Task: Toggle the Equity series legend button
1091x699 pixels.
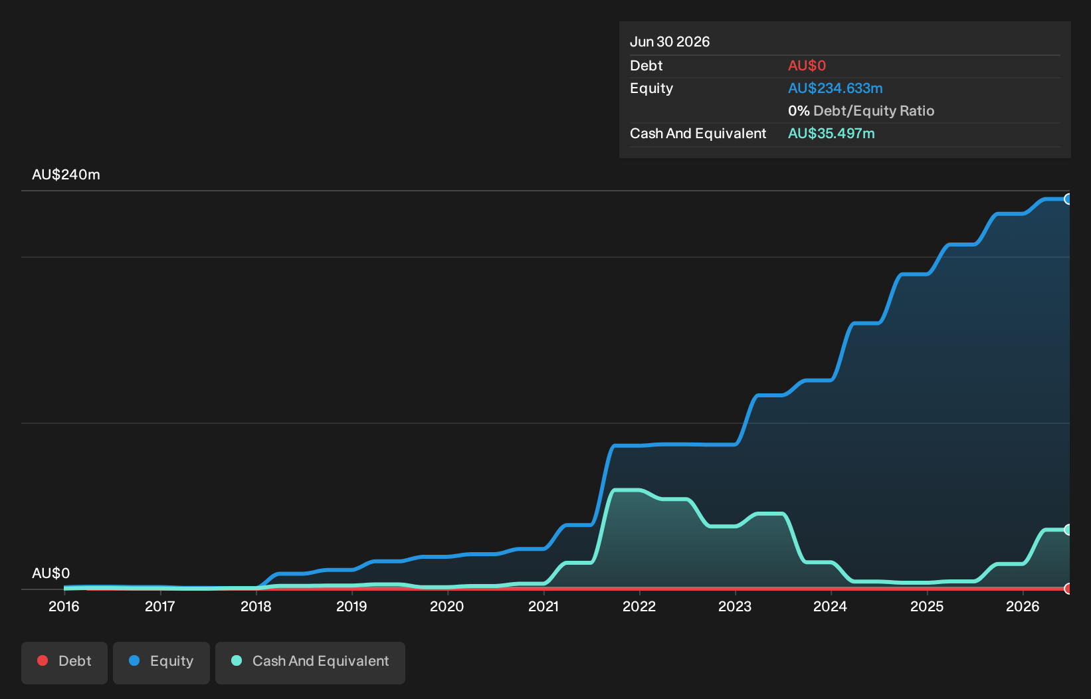Action: pos(161,662)
